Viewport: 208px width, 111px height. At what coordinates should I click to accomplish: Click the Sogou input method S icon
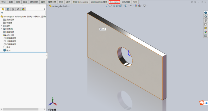pyautogui.click(x=202, y=103)
